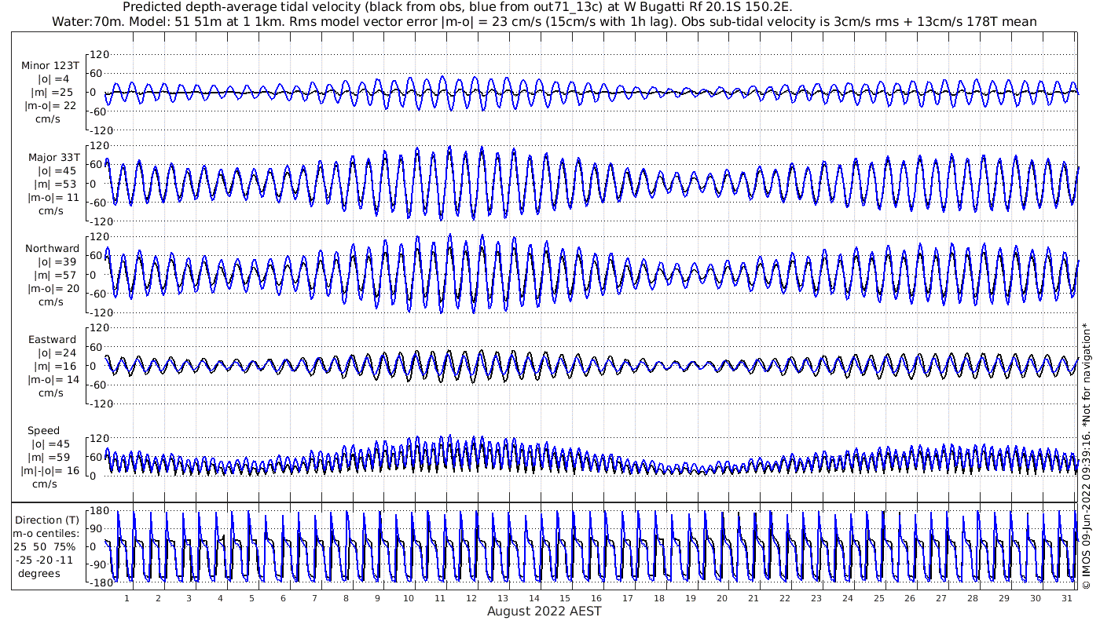Click the '|m-o|= 14' value in Eastward panel
Screen dimensions: 1100x628
(x=52, y=379)
